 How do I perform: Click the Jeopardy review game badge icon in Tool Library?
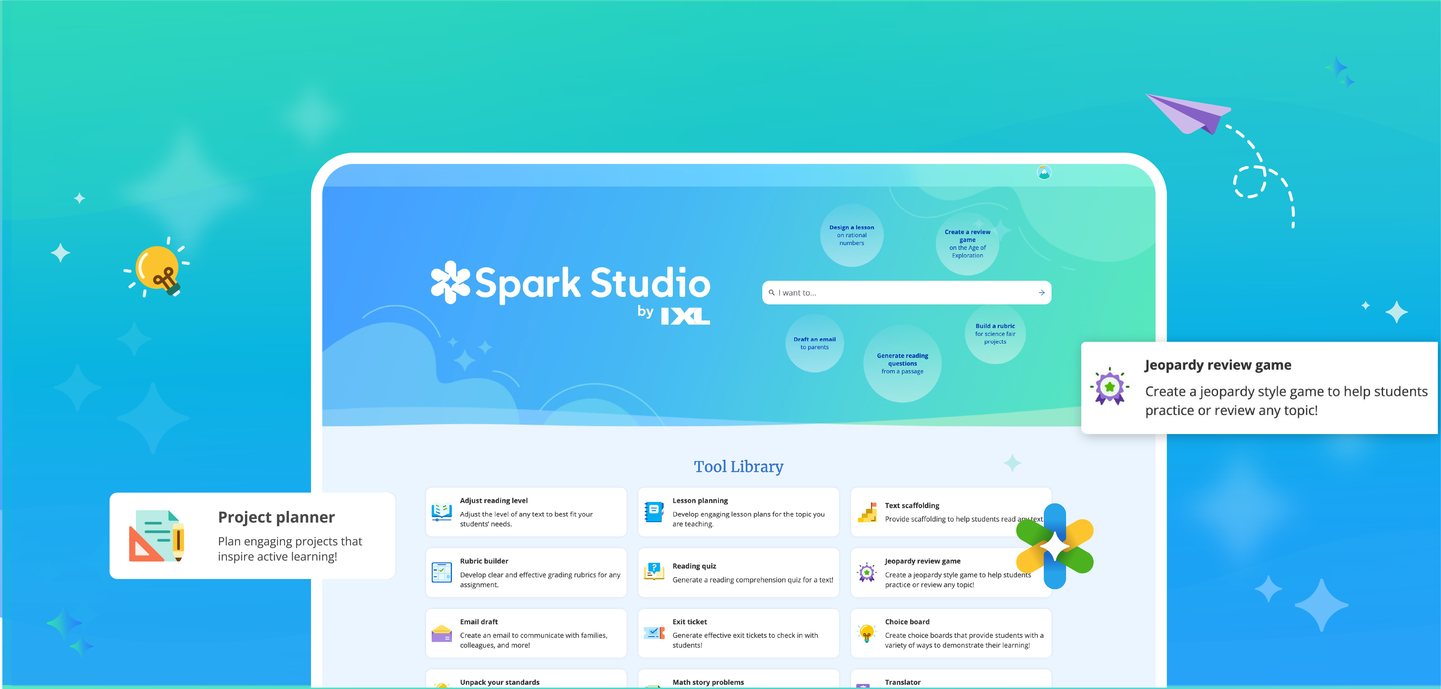pos(867,573)
